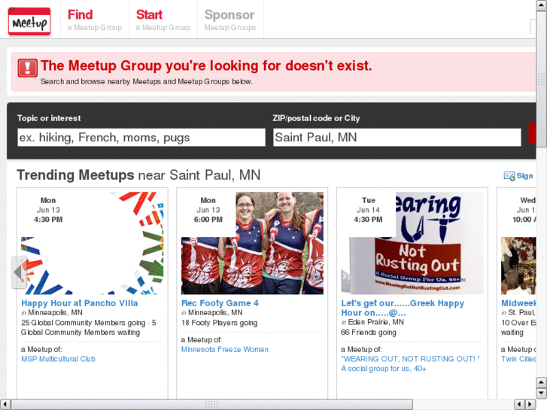Image resolution: width=547 pixels, height=410 pixels.
Task: Click the carousel previous arrow
Action: (x=20, y=272)
